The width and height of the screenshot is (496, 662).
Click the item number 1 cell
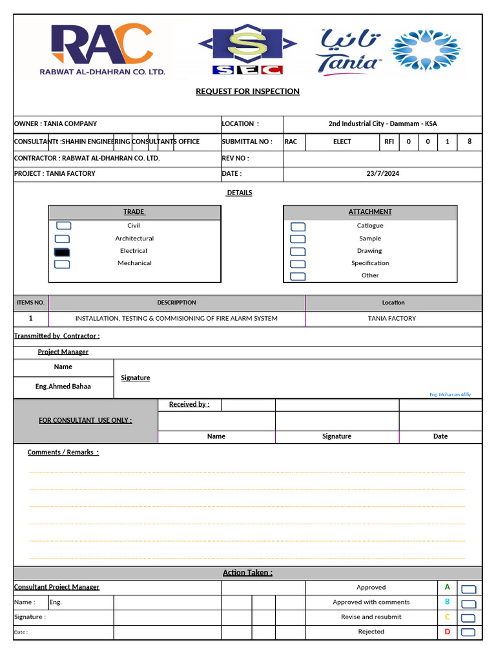pyautogui.click(x=31, y=319)
